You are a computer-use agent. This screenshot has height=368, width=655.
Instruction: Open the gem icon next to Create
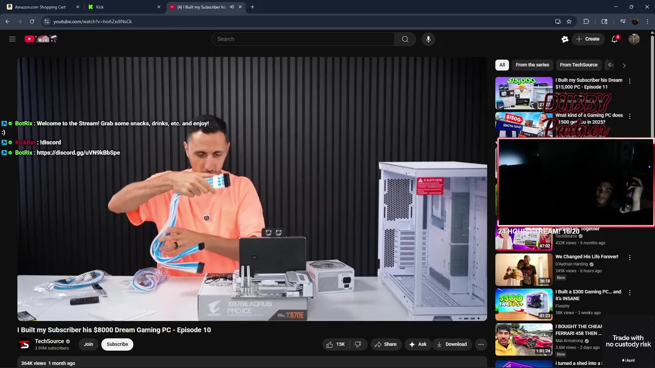pyautogui.click(x=564, y=39)
